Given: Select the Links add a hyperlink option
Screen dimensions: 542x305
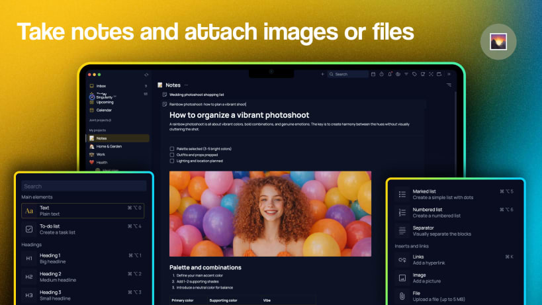Looking at the screenshot, I should (x=455, y=260).
